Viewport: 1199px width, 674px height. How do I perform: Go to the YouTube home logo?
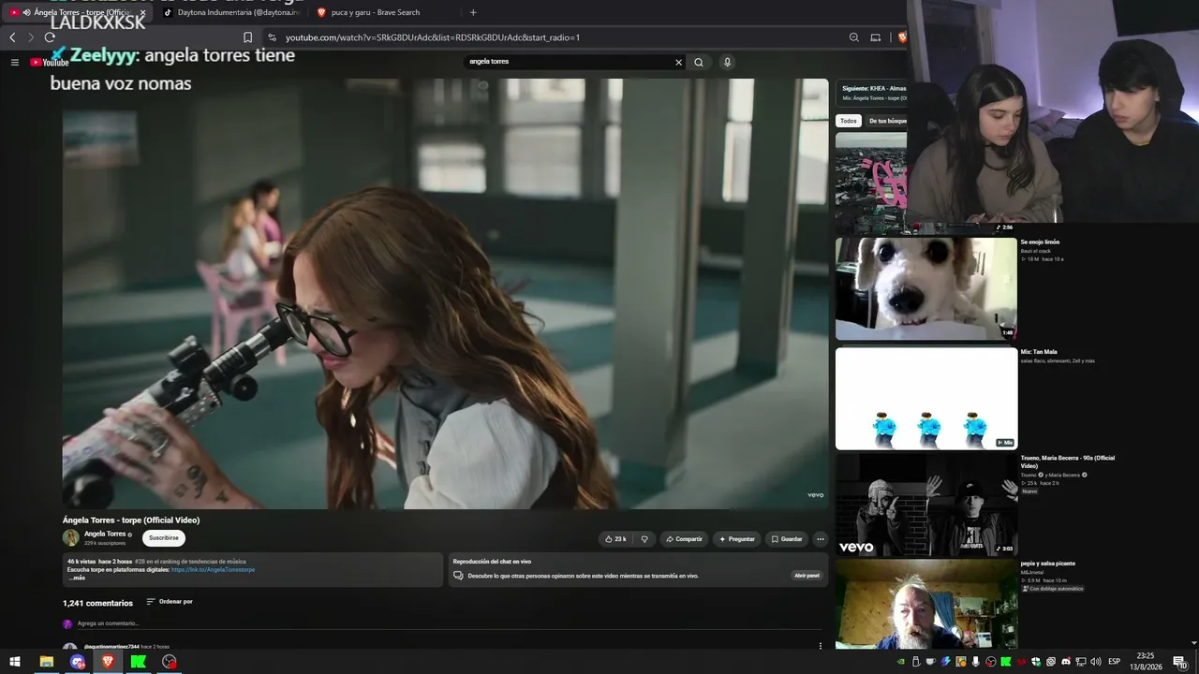50,63
